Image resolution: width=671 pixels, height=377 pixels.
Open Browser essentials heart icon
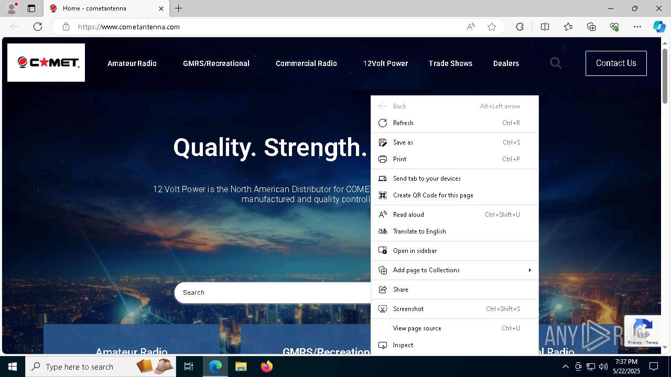tap(614, 27)
